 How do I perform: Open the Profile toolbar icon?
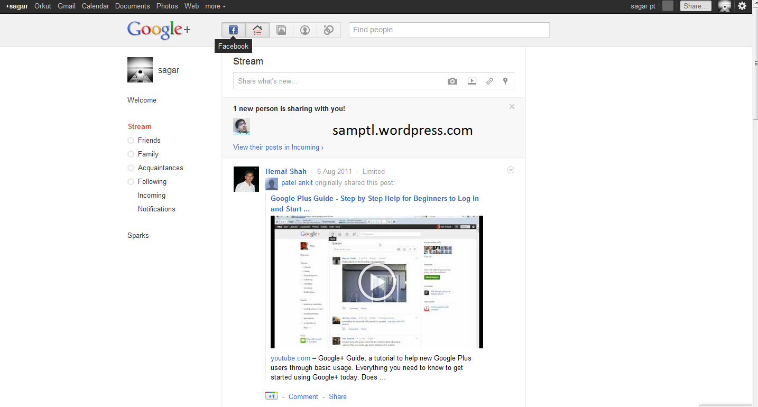305,30
